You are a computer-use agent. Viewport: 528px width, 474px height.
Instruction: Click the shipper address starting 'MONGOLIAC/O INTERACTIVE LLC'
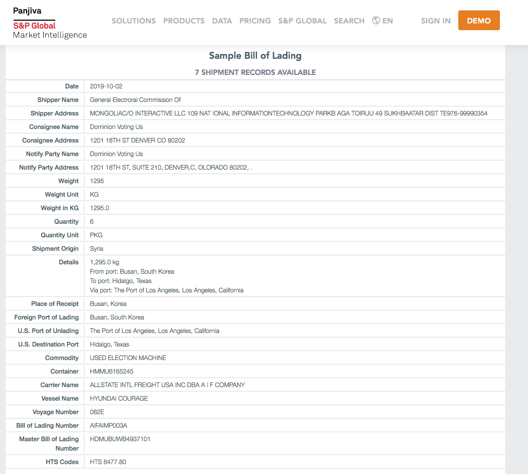coord(289,113)
